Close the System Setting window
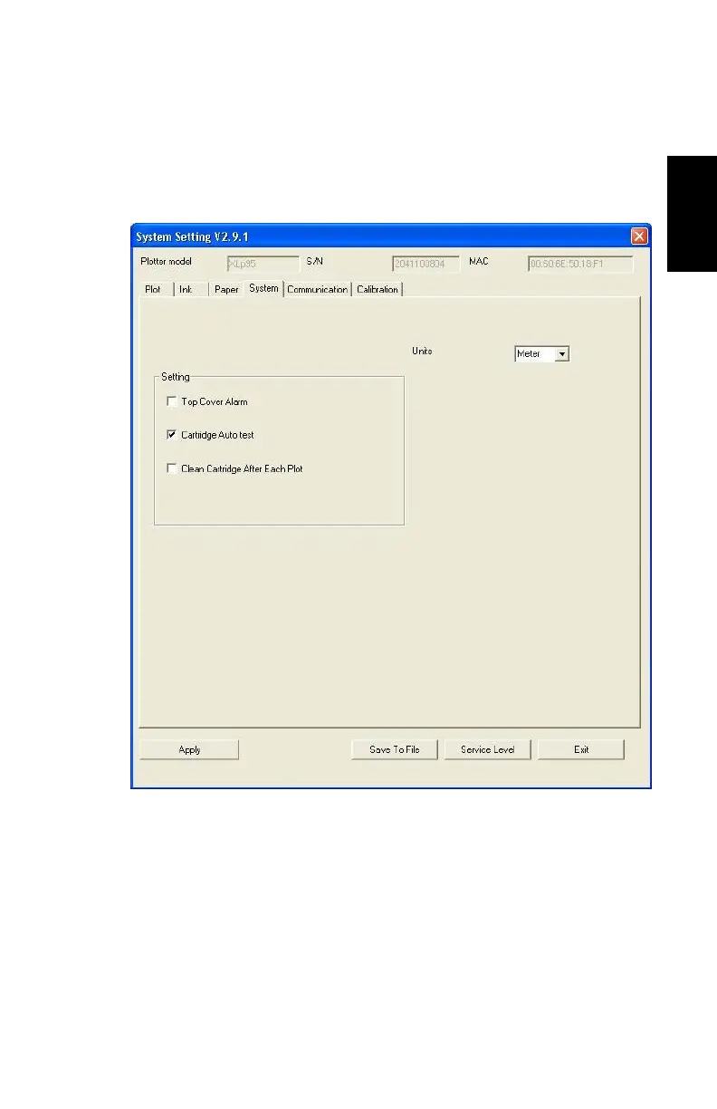This screenshot has width=717, height=1109. point(639,236)
